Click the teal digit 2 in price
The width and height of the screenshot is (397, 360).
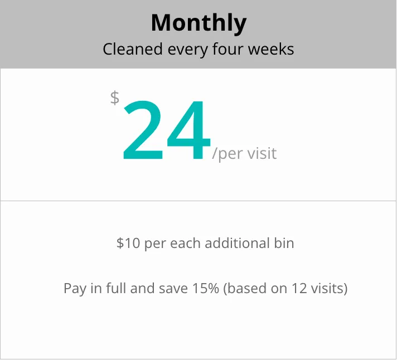(143, 130)
